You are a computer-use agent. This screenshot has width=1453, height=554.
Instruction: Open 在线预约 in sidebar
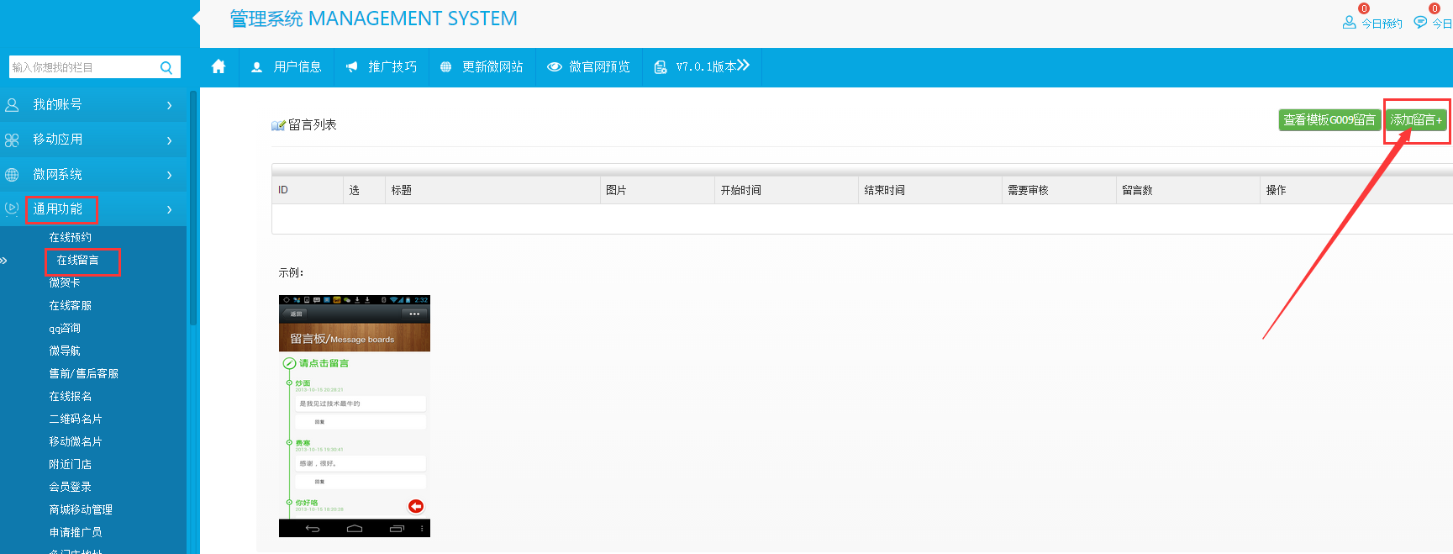click(71, 238)
